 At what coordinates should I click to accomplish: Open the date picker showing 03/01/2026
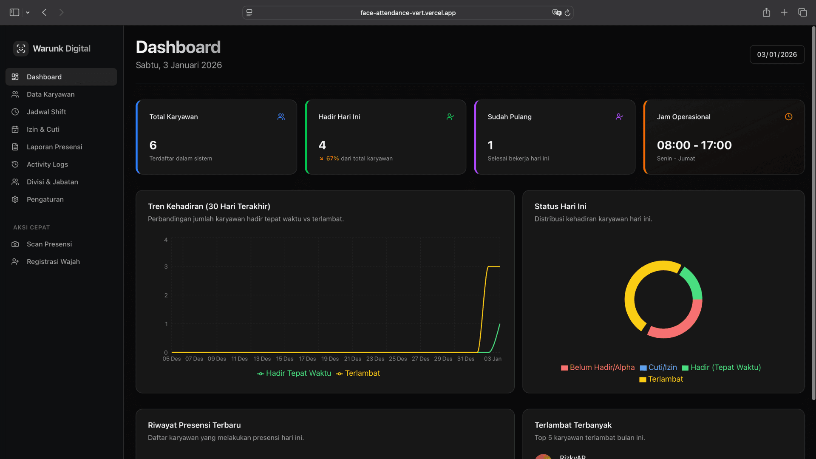[x=777, y=54]
